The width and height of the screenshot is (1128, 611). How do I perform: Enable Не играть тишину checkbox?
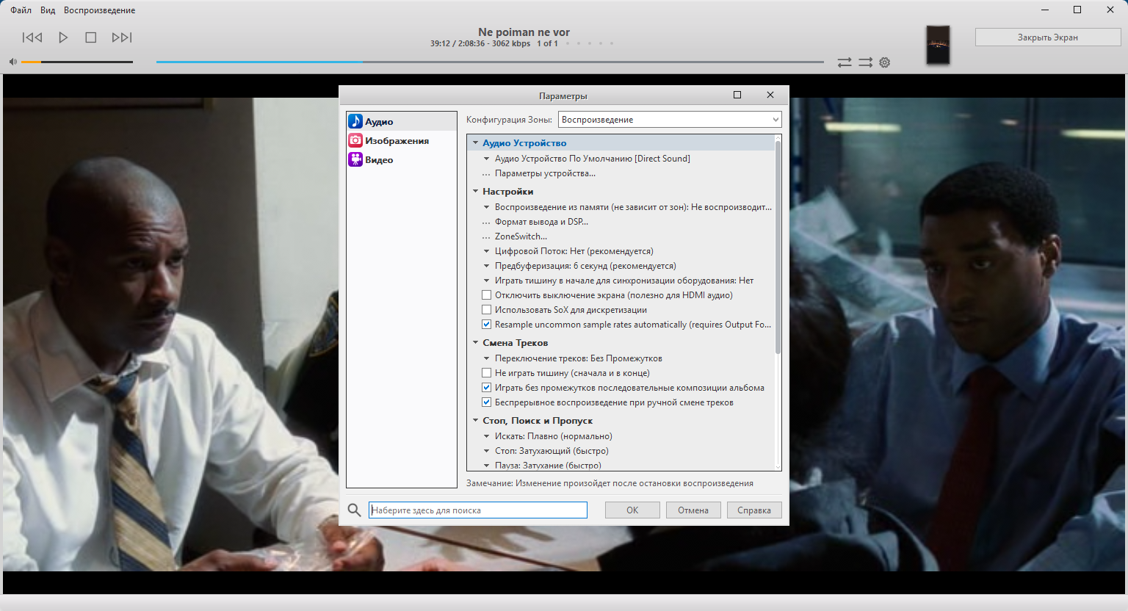point(486,373)
